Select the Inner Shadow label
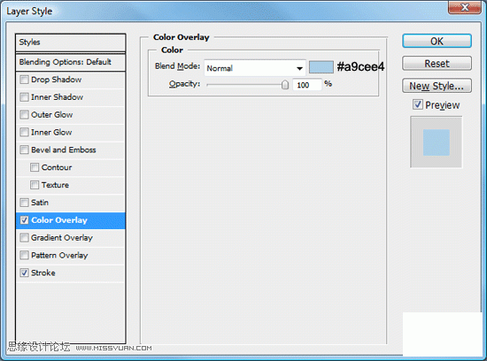487x361 pixels. [x=58, y=97]
